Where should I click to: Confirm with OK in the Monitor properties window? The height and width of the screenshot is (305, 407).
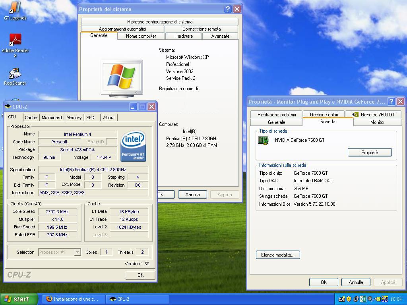tap(324, 282)
